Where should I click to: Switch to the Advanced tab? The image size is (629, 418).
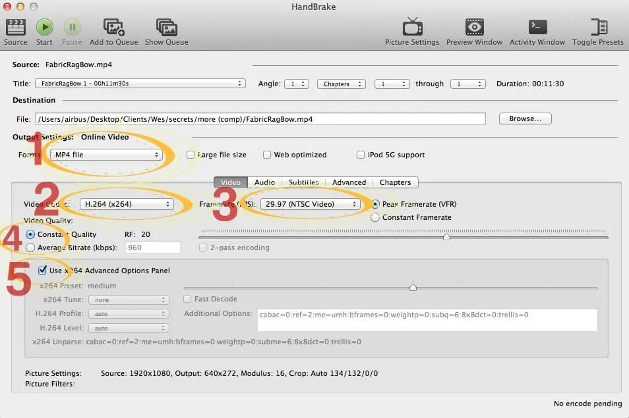click(x=349, y=182)
